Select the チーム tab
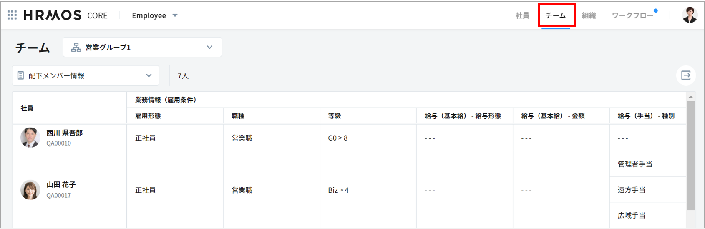 click(x=556, y=15)
